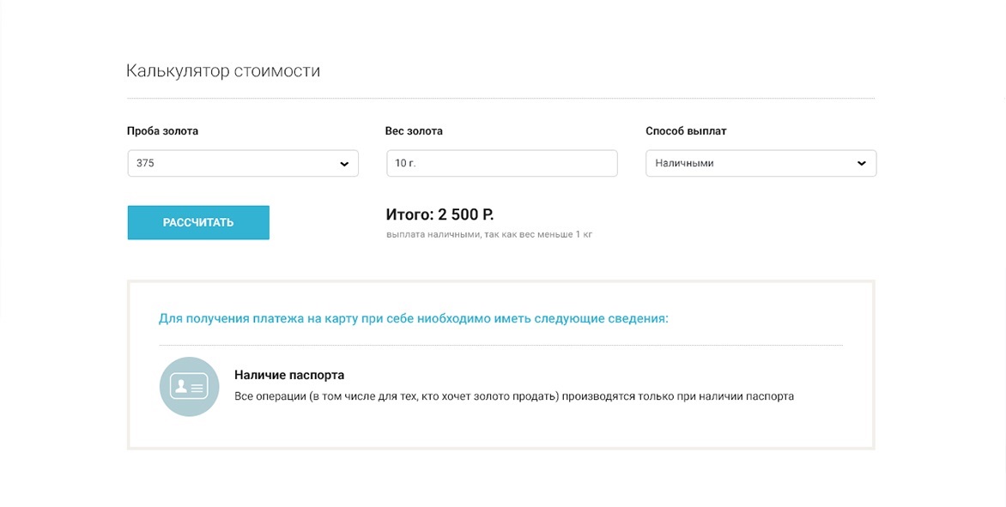Open the Проба золота dropdown showing 375

point(243,164)
